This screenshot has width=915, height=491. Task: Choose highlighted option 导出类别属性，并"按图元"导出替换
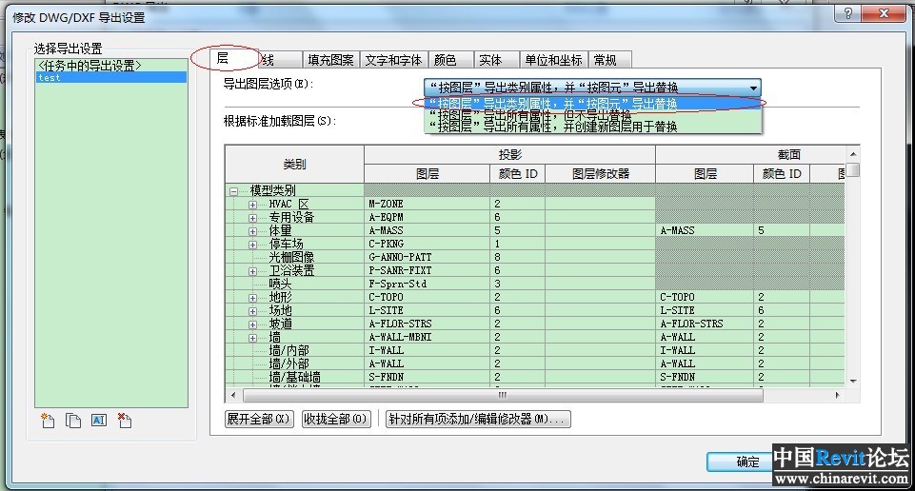click(x=592, y=104)
